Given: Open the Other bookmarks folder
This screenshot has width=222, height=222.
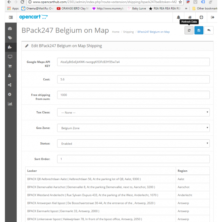Looking at the screenshot, I should tap(205, 9).
